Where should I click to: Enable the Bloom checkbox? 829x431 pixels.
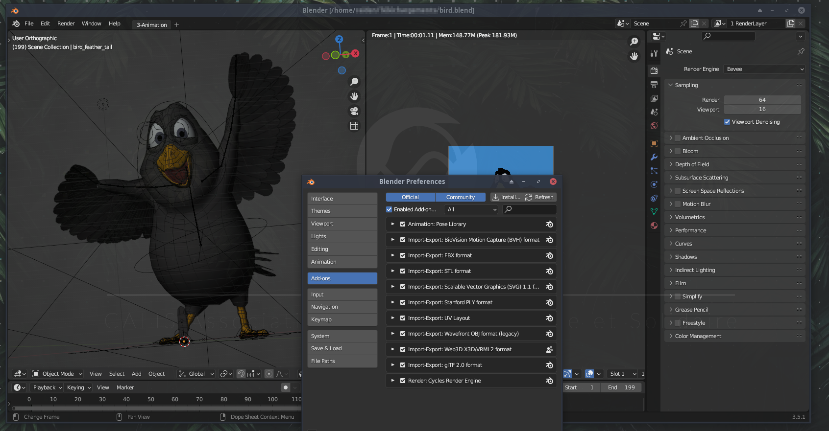(x=678, y=151)
